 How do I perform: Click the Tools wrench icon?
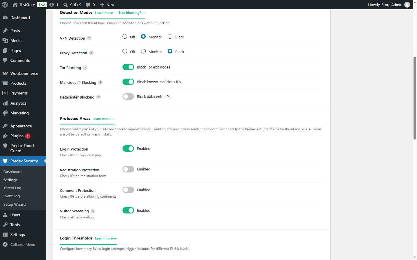pos(5,225)
